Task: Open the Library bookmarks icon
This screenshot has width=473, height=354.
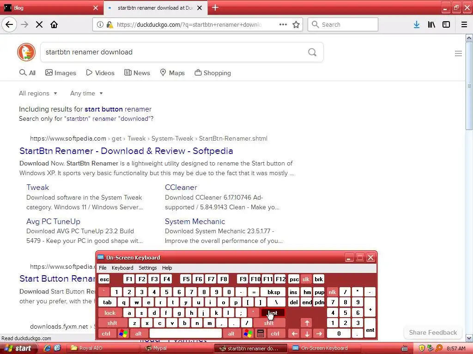Action: [x=431, y=24]
